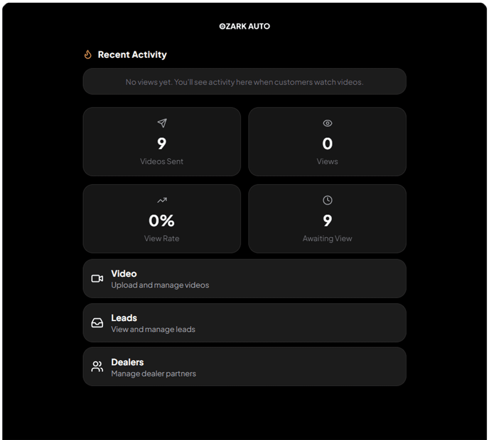Click the trending arrow View Rate icon

pyautogui.click(x=162, y=200)
